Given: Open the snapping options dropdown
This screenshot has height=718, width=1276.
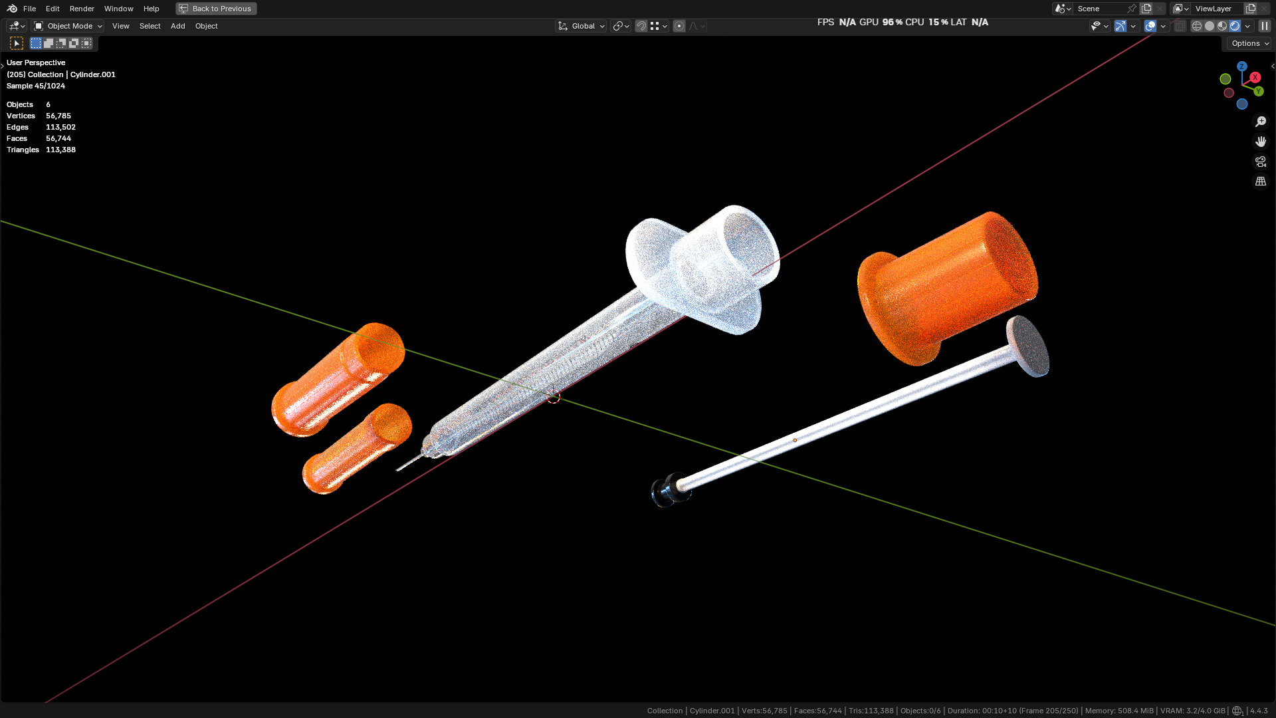Looking at the screenshot, I should (x=659, y=26).
